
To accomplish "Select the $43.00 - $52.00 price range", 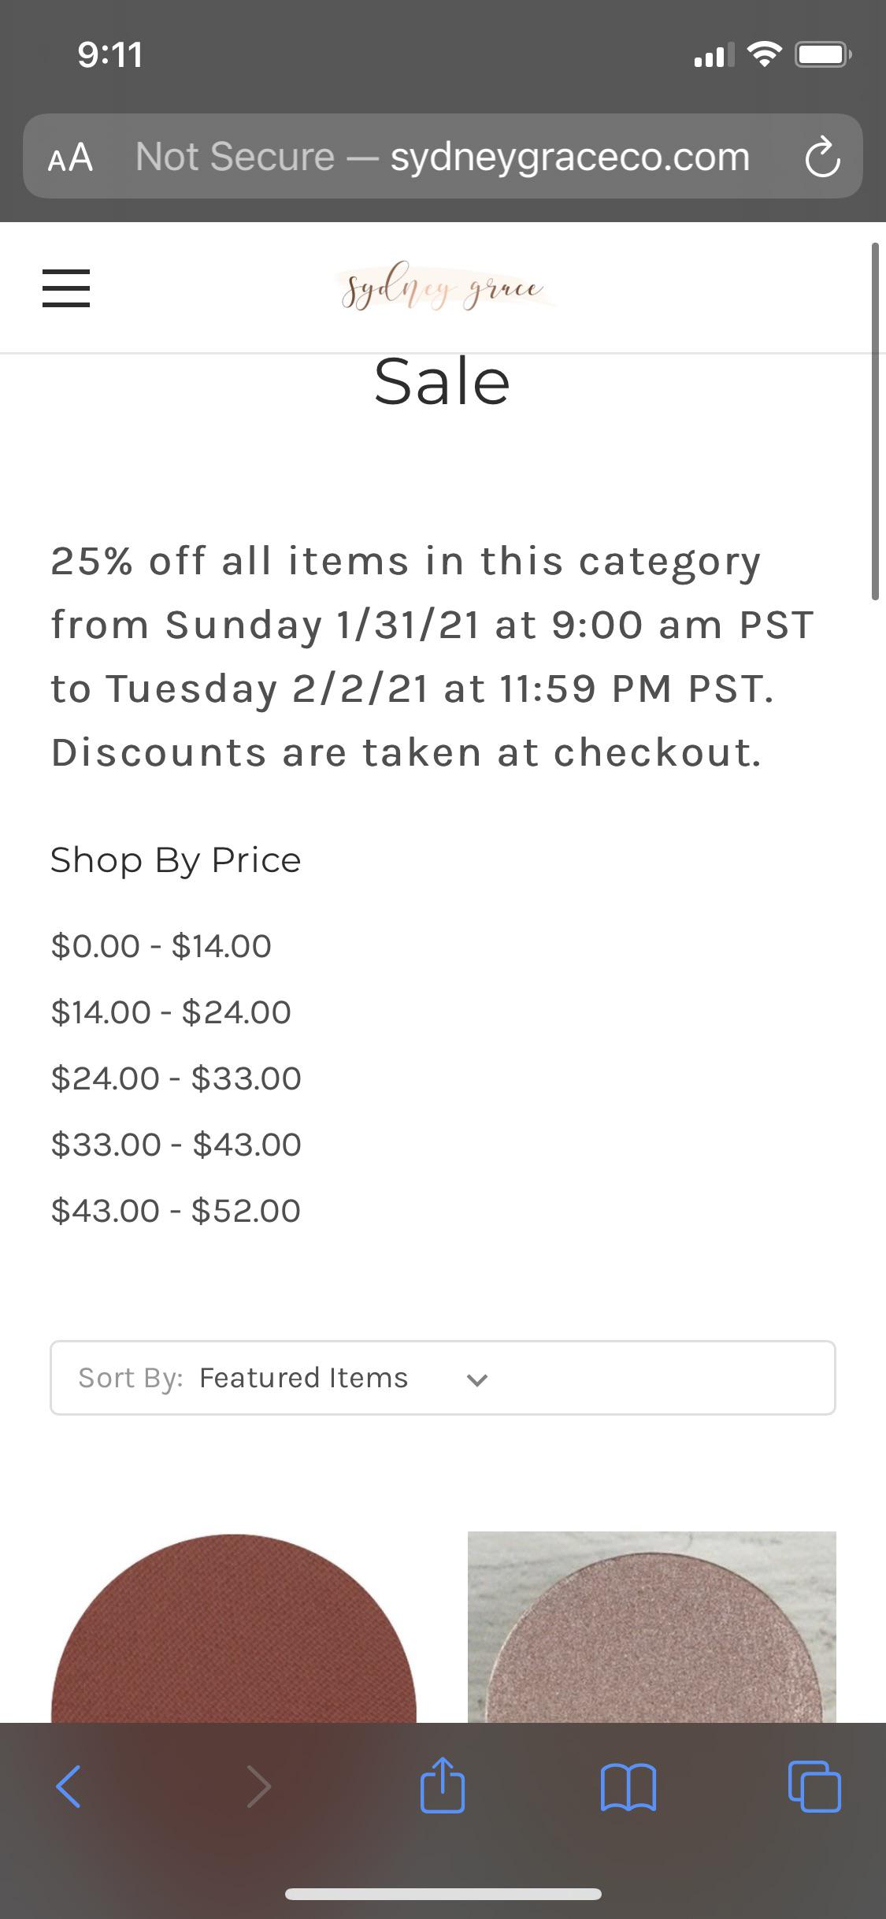I will point(175,1210).
